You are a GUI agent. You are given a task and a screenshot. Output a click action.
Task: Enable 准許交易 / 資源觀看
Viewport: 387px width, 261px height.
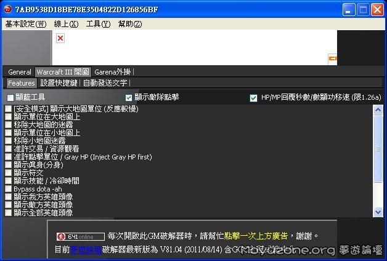point(9,148)
